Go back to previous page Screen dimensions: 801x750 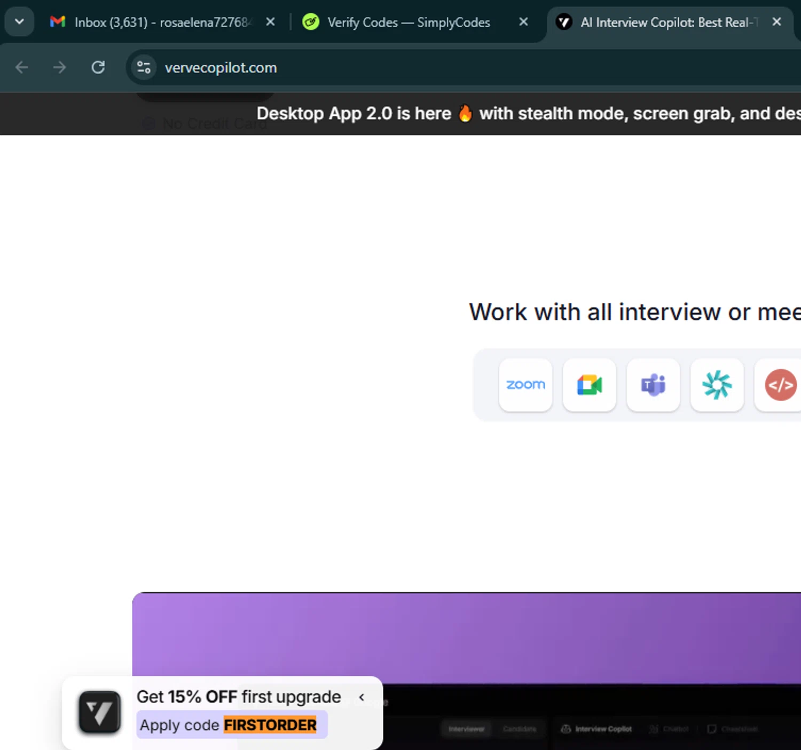click(22, 67)
